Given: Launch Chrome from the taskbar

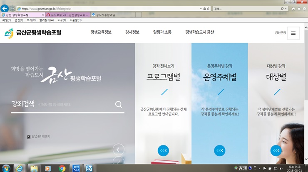Looking at the screenshot, I should click(62, 168).
